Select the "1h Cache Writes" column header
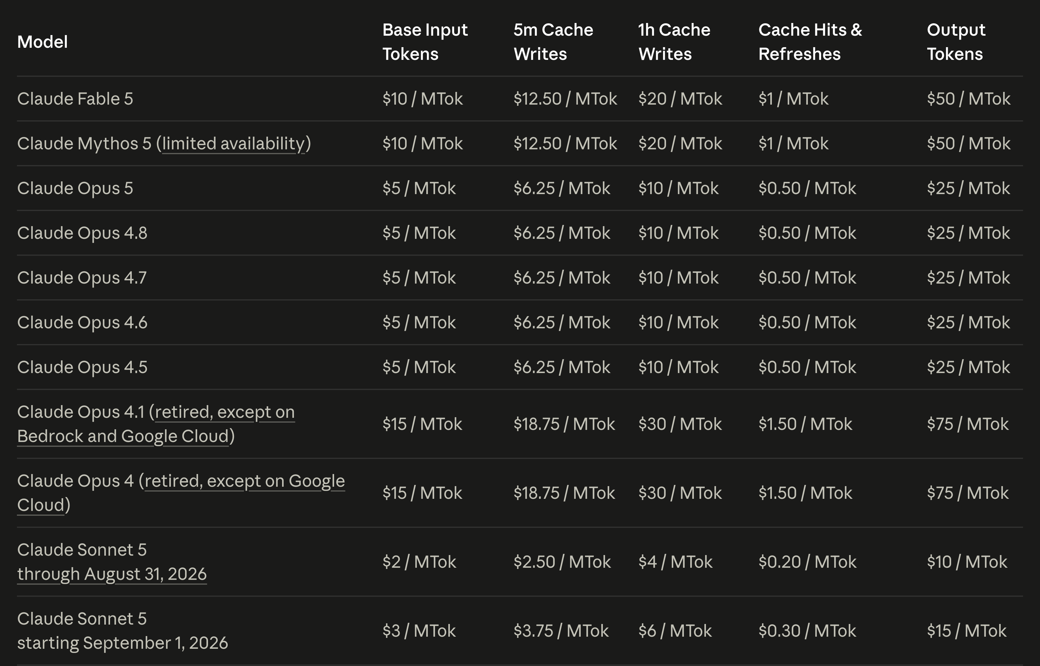This screenshot has width=1040, height=666. point(674,42)
